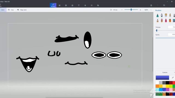Screen dimensions: 175x98
Task: Open the 3D shapes tool
Action: 66,5
